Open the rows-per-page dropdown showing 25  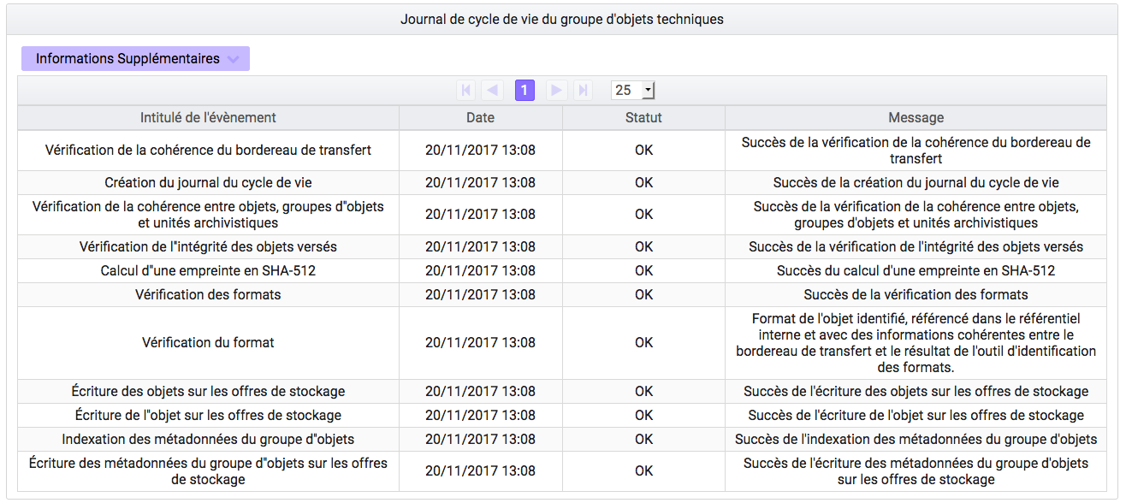632,90
